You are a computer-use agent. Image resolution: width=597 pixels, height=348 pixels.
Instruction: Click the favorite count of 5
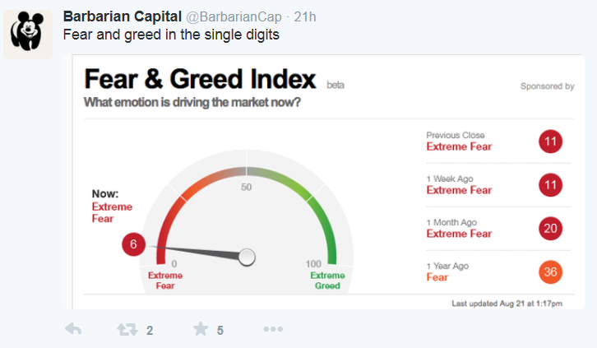click(x=220, y=331)
